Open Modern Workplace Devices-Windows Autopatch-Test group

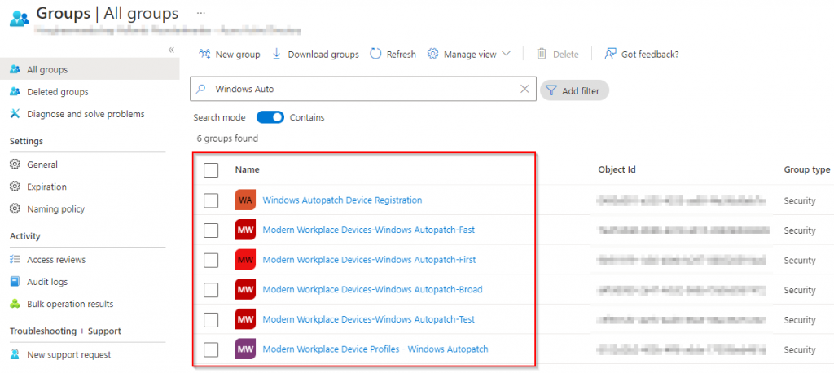coord(369,319)
